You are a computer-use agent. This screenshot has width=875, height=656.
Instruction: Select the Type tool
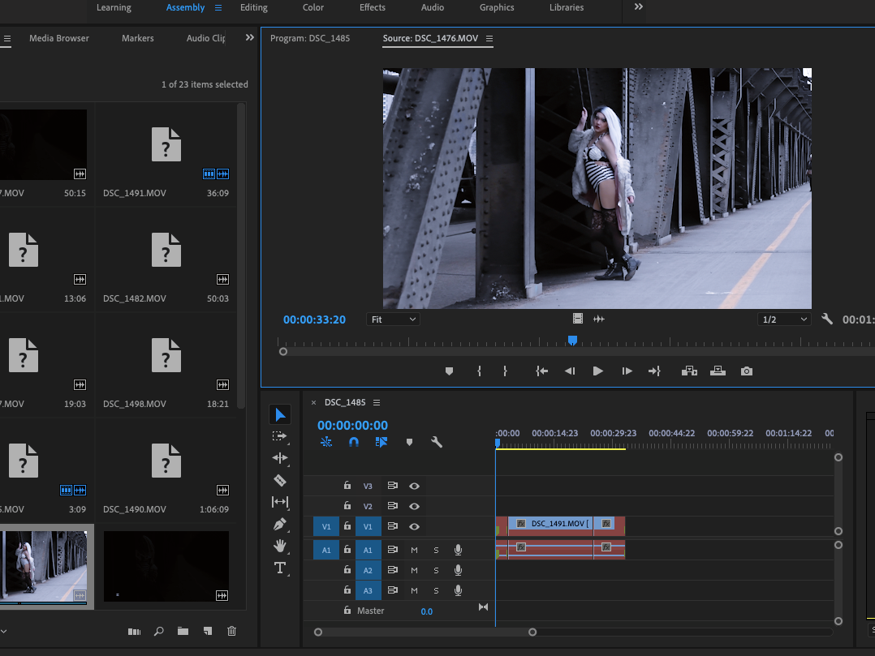(x=280, y=568)
